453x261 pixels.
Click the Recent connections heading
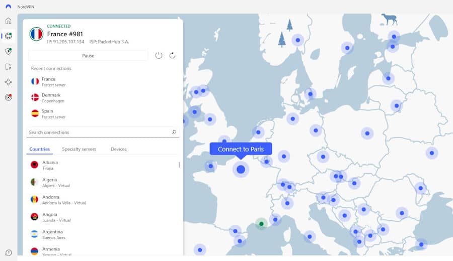[51, 68]
